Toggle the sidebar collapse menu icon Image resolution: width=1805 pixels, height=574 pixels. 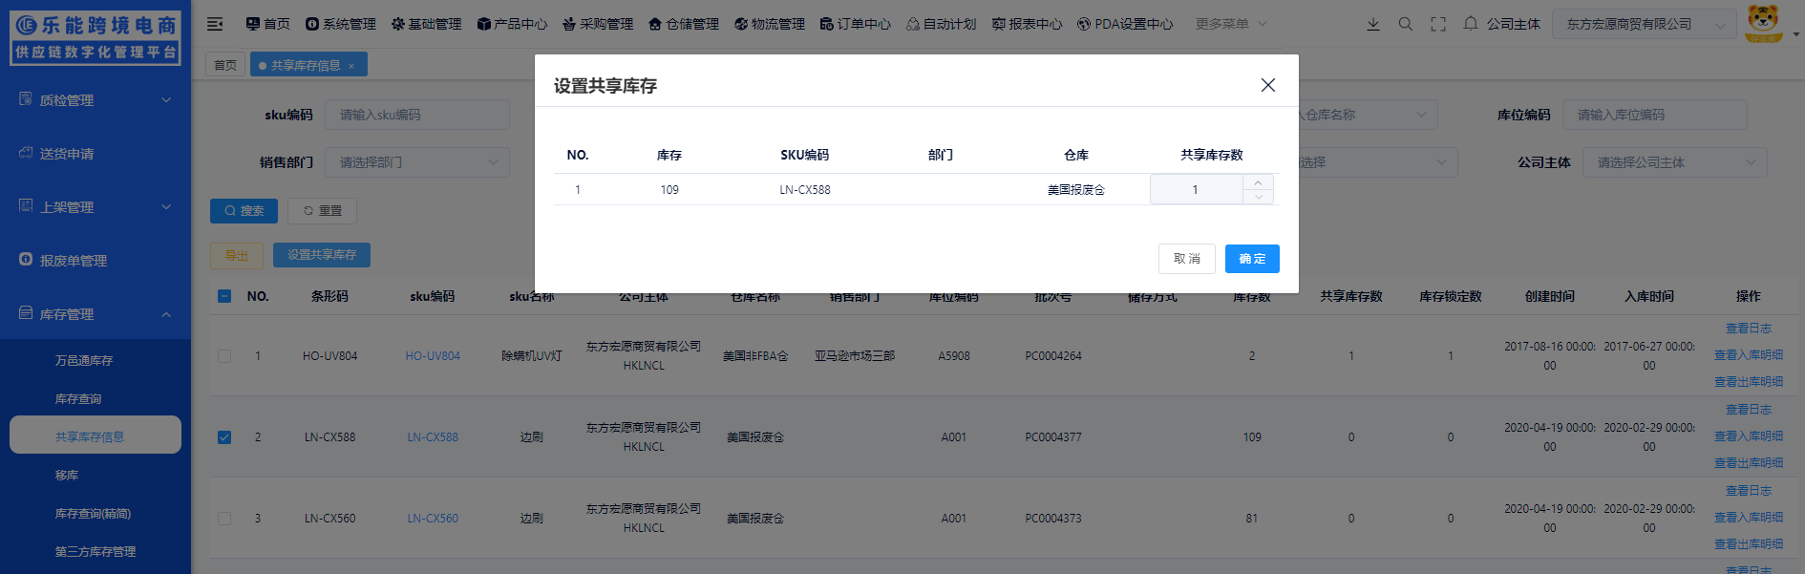[x=215, y=24]
